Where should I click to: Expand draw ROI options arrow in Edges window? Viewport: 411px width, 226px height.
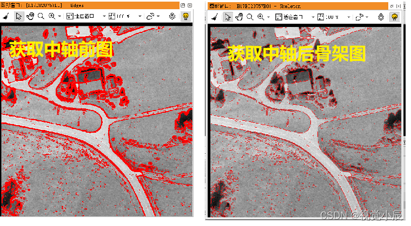[x=158, y=16]
